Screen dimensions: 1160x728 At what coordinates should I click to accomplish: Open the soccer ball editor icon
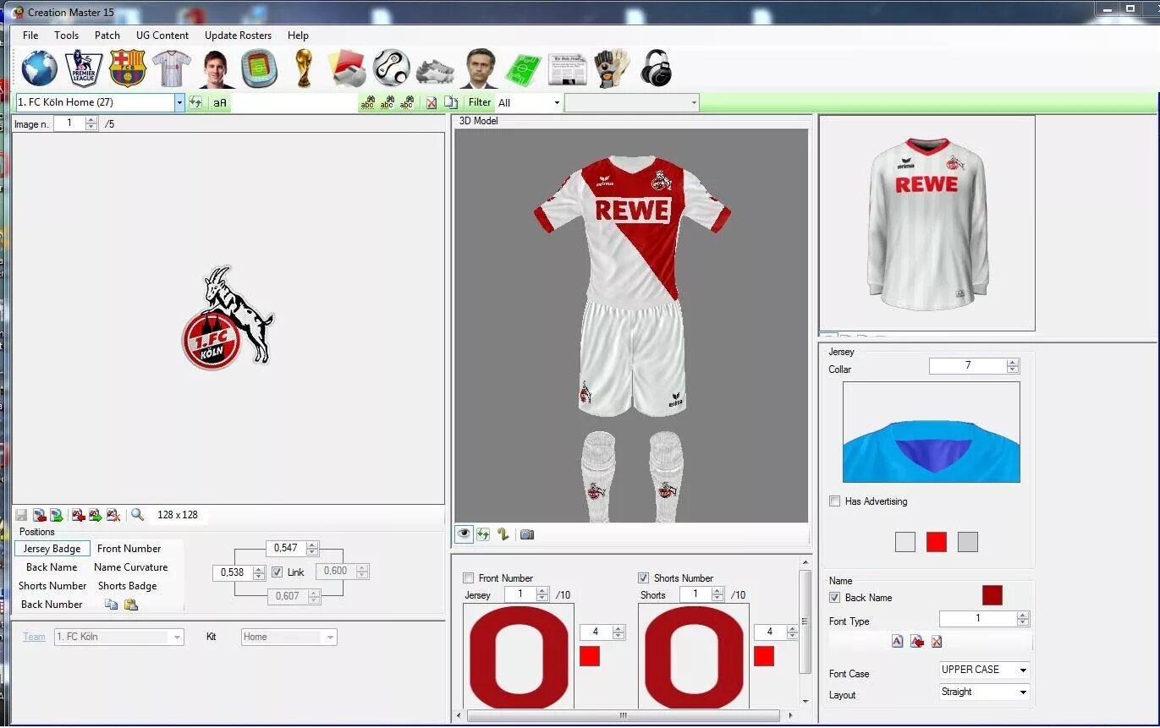[x=392, y=68]
